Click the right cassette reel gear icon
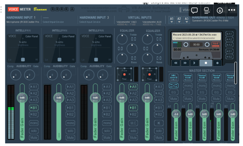Screen dimensions: 243x146 (x=207, y=45)
